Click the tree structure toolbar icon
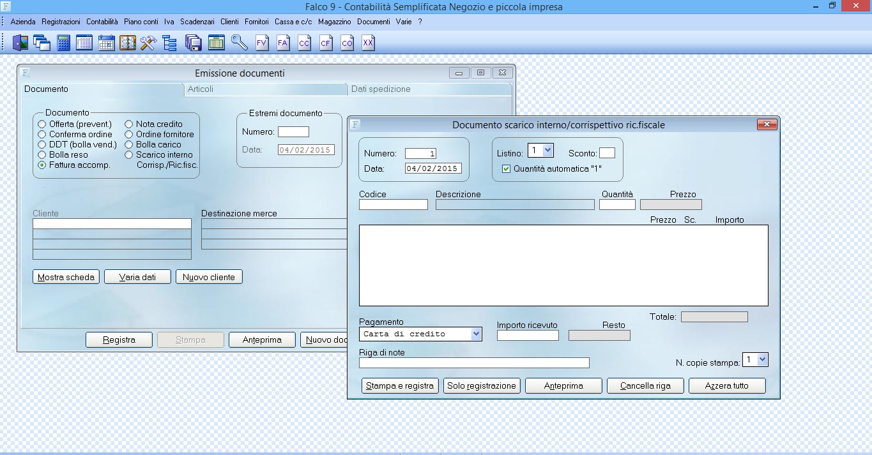 click(169, 43)
